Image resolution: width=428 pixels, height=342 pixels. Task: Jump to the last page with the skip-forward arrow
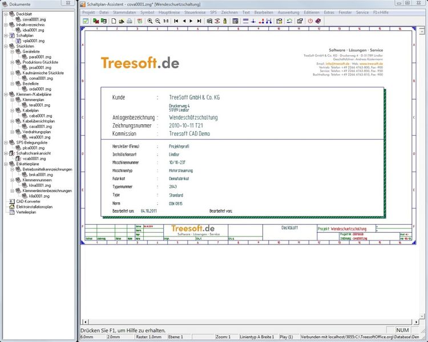click(199, 21)
